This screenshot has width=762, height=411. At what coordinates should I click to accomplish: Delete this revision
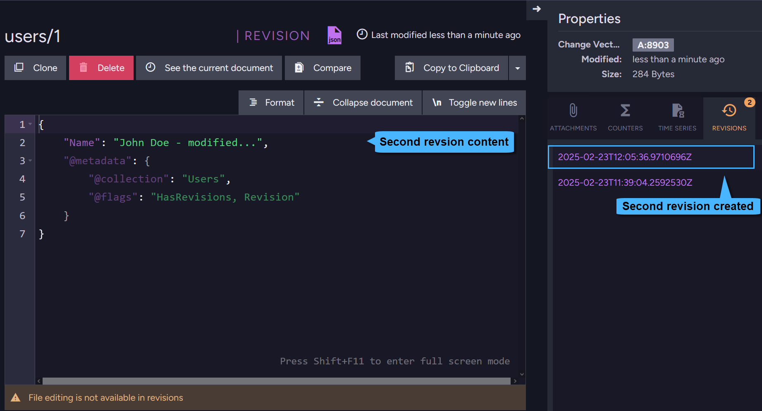tap(101, 68)
